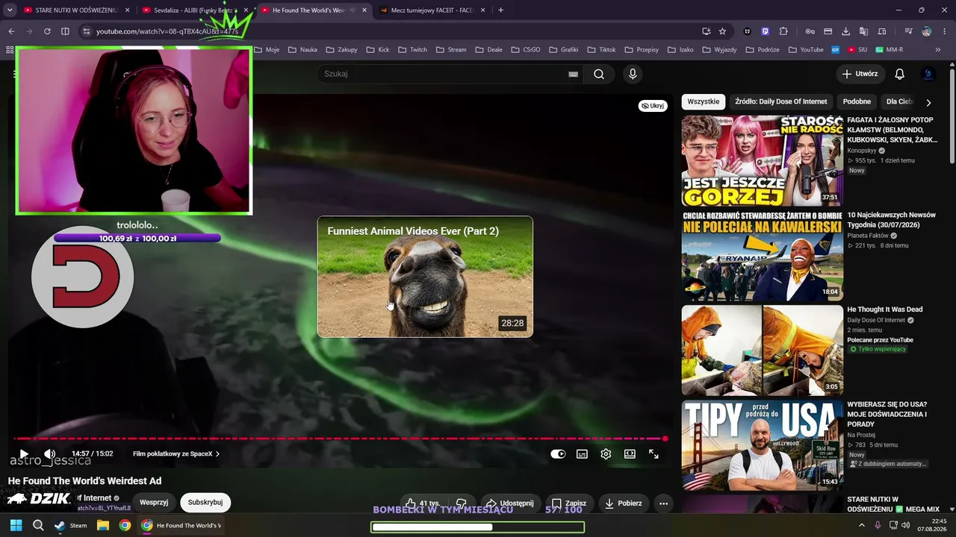Image resolution: width=956 pixels, height=537 pixels.
Task: Expand the 'Film poklatkowy ze SpaceX' chapter
Action: coord(176,453)
